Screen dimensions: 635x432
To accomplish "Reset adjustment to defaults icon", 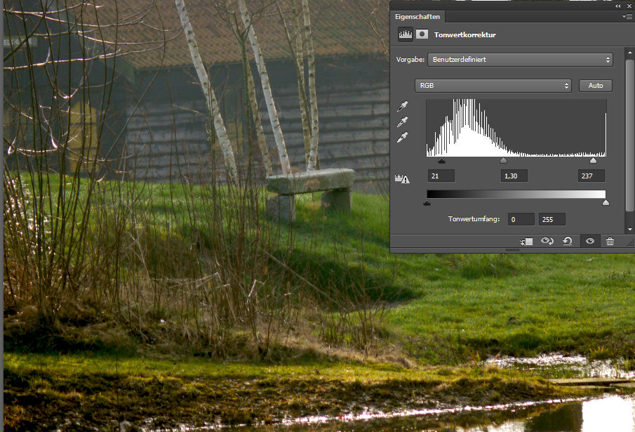I will tap(568, 241).
